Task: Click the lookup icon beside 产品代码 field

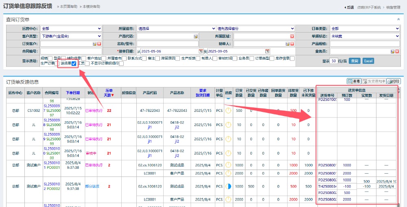Action: 195,36
